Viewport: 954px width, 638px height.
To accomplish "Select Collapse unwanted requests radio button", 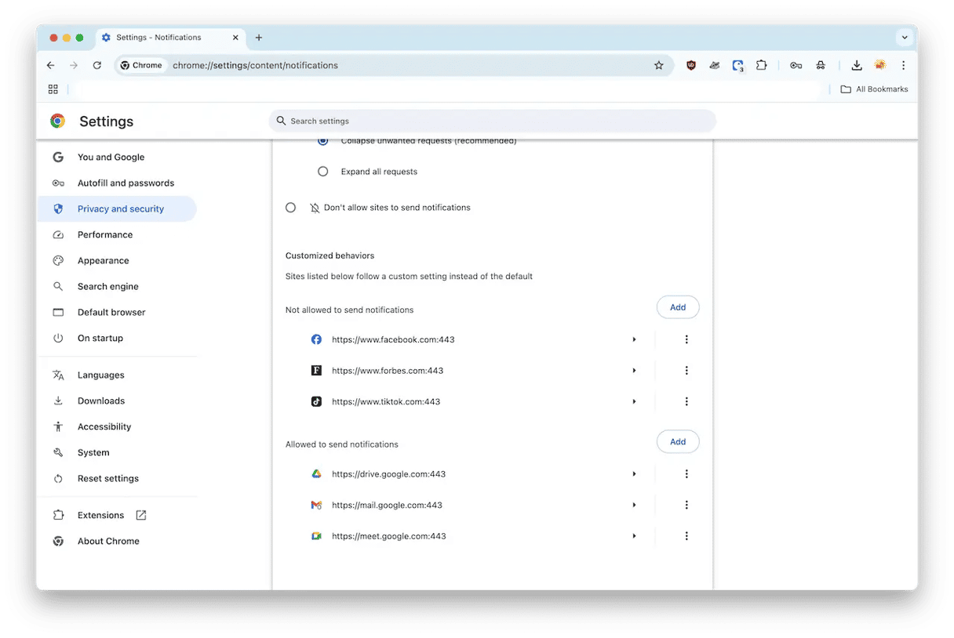I will (x=322, y=141).
